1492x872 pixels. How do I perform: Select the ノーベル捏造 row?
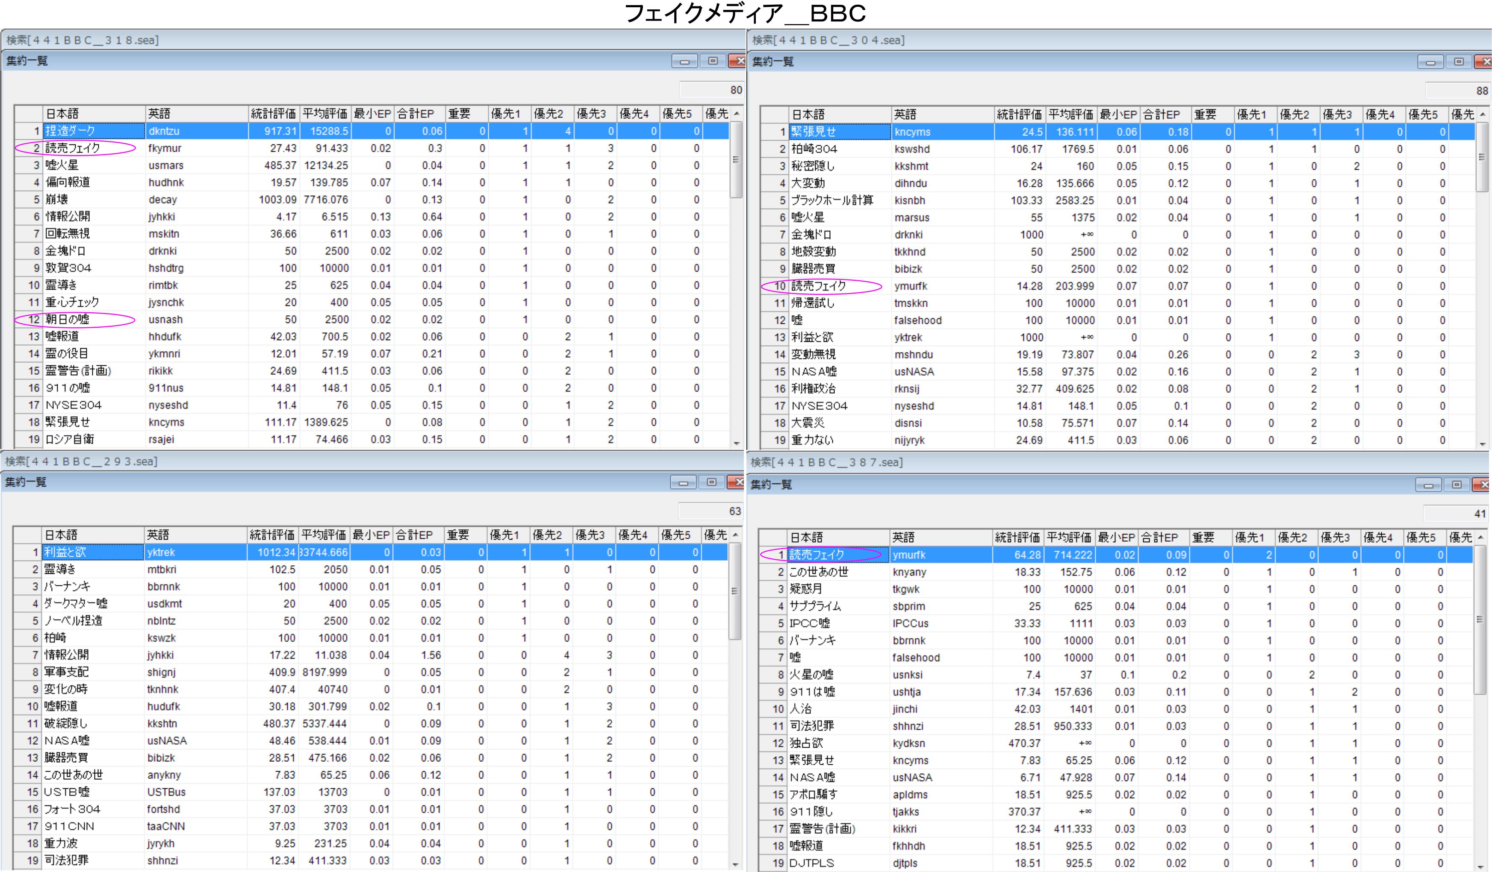[x=74, y=621]
